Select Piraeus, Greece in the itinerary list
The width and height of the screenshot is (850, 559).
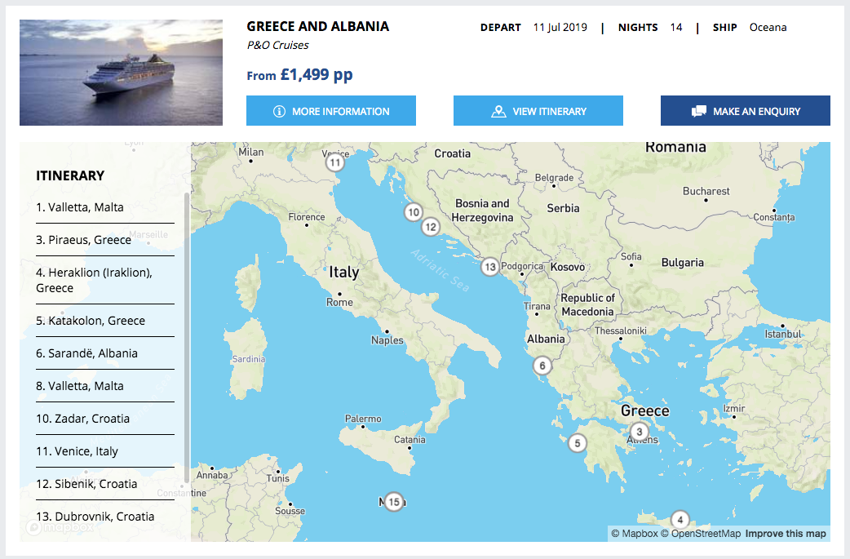90,240
